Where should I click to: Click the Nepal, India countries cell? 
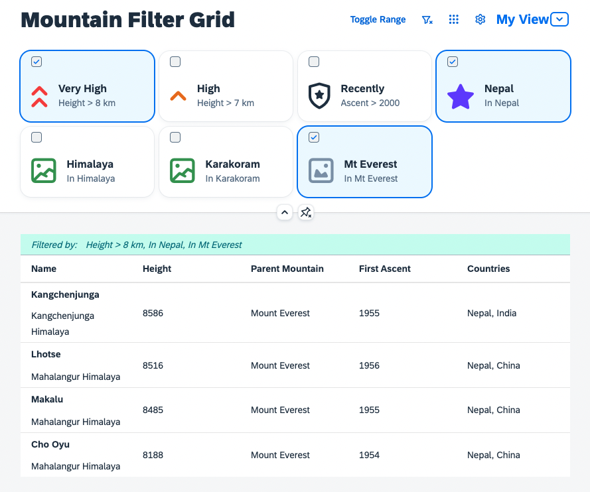492,313
